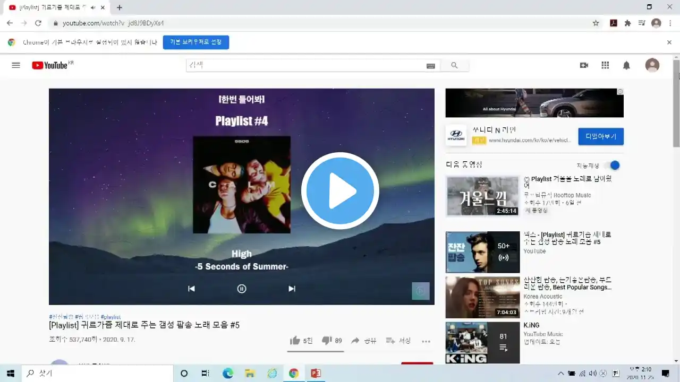Screen dimensions: 680x382
Task: Click the small overlay button at video corner
Action: 420,291
